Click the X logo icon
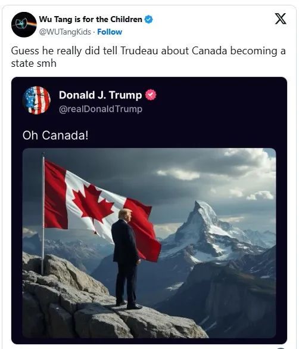 coord(281,18)
